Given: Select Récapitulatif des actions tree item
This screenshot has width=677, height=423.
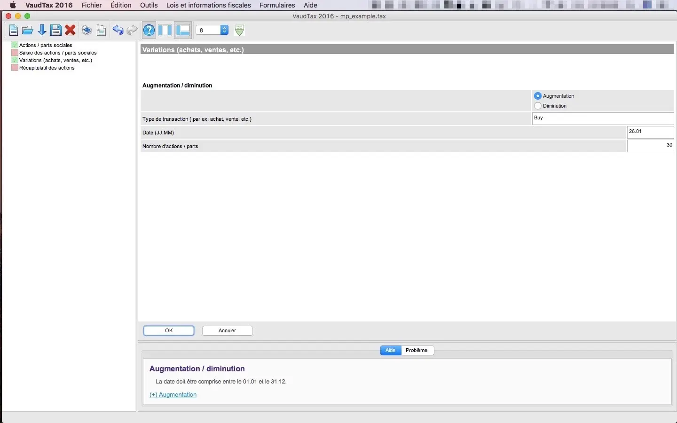Looking at the screenshot, I should pos(47,68).
